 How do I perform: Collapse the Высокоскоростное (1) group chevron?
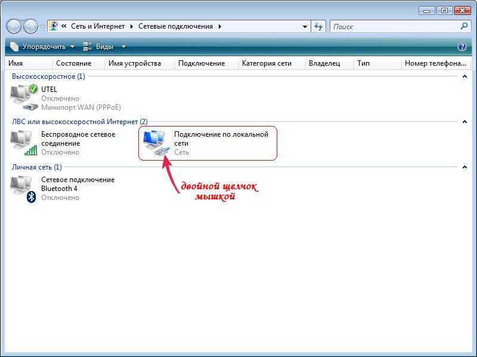tap(464, 76)
